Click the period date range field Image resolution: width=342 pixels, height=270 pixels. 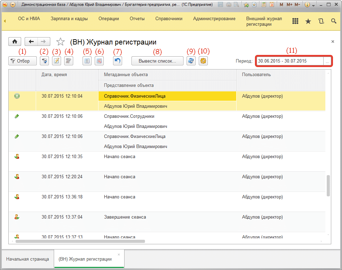coord(290,61)
